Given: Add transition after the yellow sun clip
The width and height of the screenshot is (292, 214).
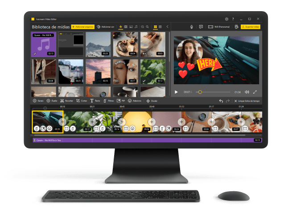Looking at the screenshot, I should pyautogui.click(x=152, y=122).
